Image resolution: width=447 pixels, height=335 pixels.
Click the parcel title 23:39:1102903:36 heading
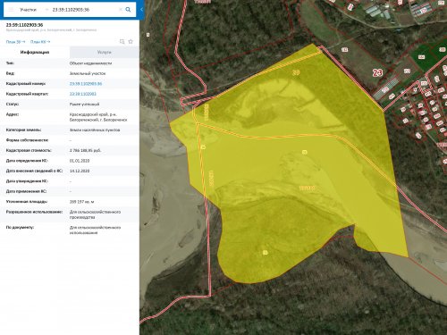tap(24, 25)
